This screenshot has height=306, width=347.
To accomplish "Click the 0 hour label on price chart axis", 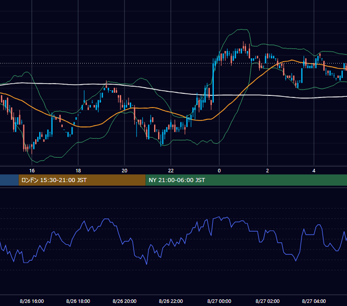I will (x=219, y=171).
